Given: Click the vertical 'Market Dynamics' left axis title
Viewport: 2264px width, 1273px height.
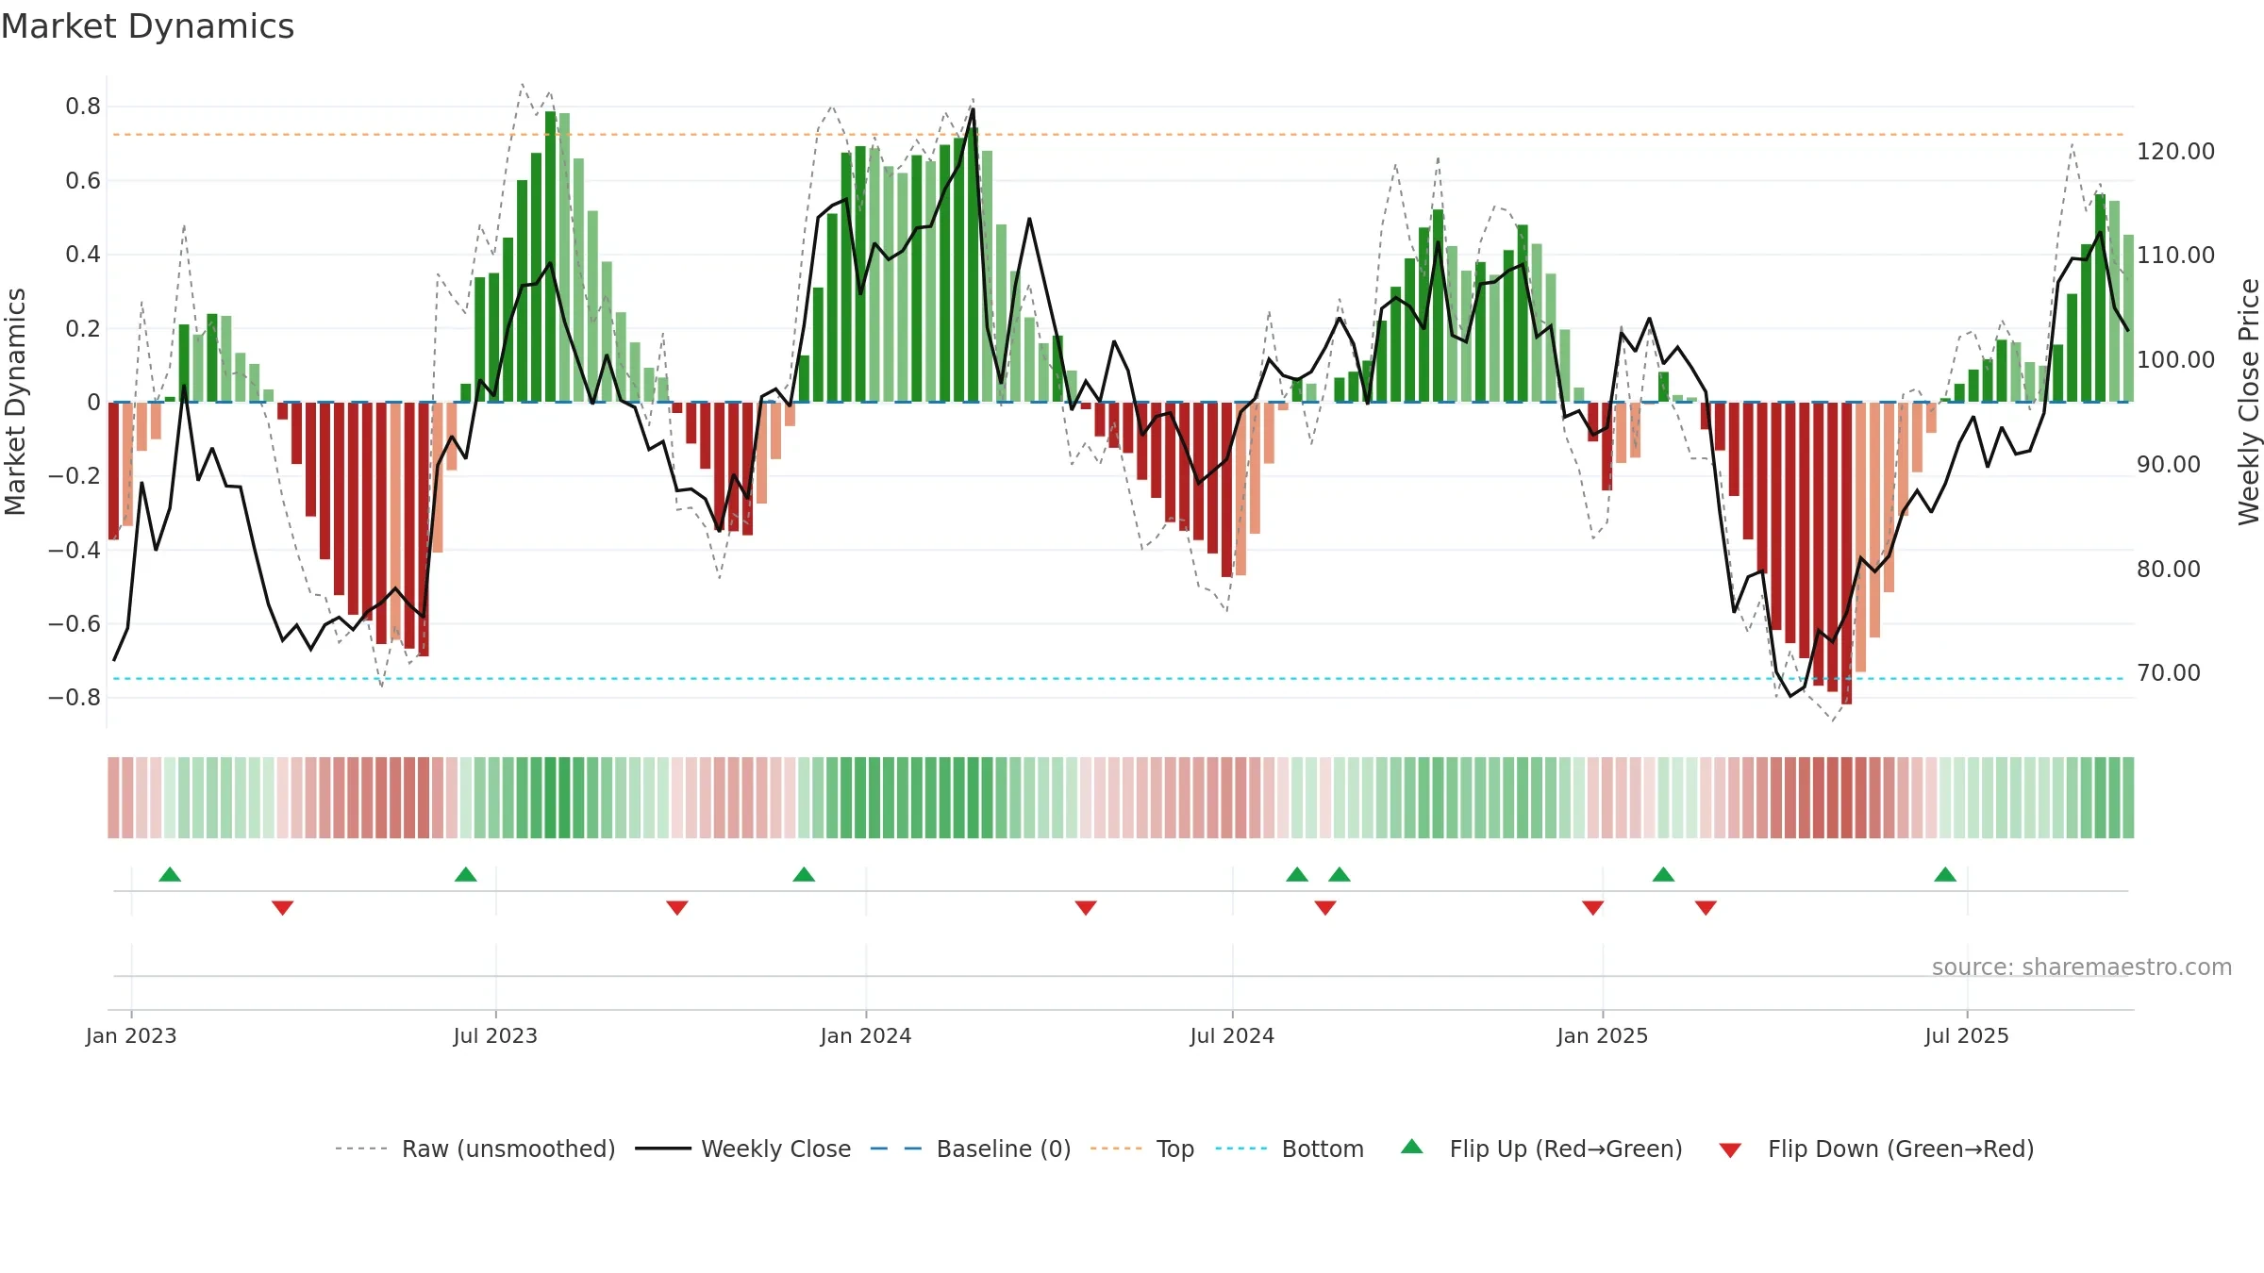Looking at the screenshot, I should 15,402.
